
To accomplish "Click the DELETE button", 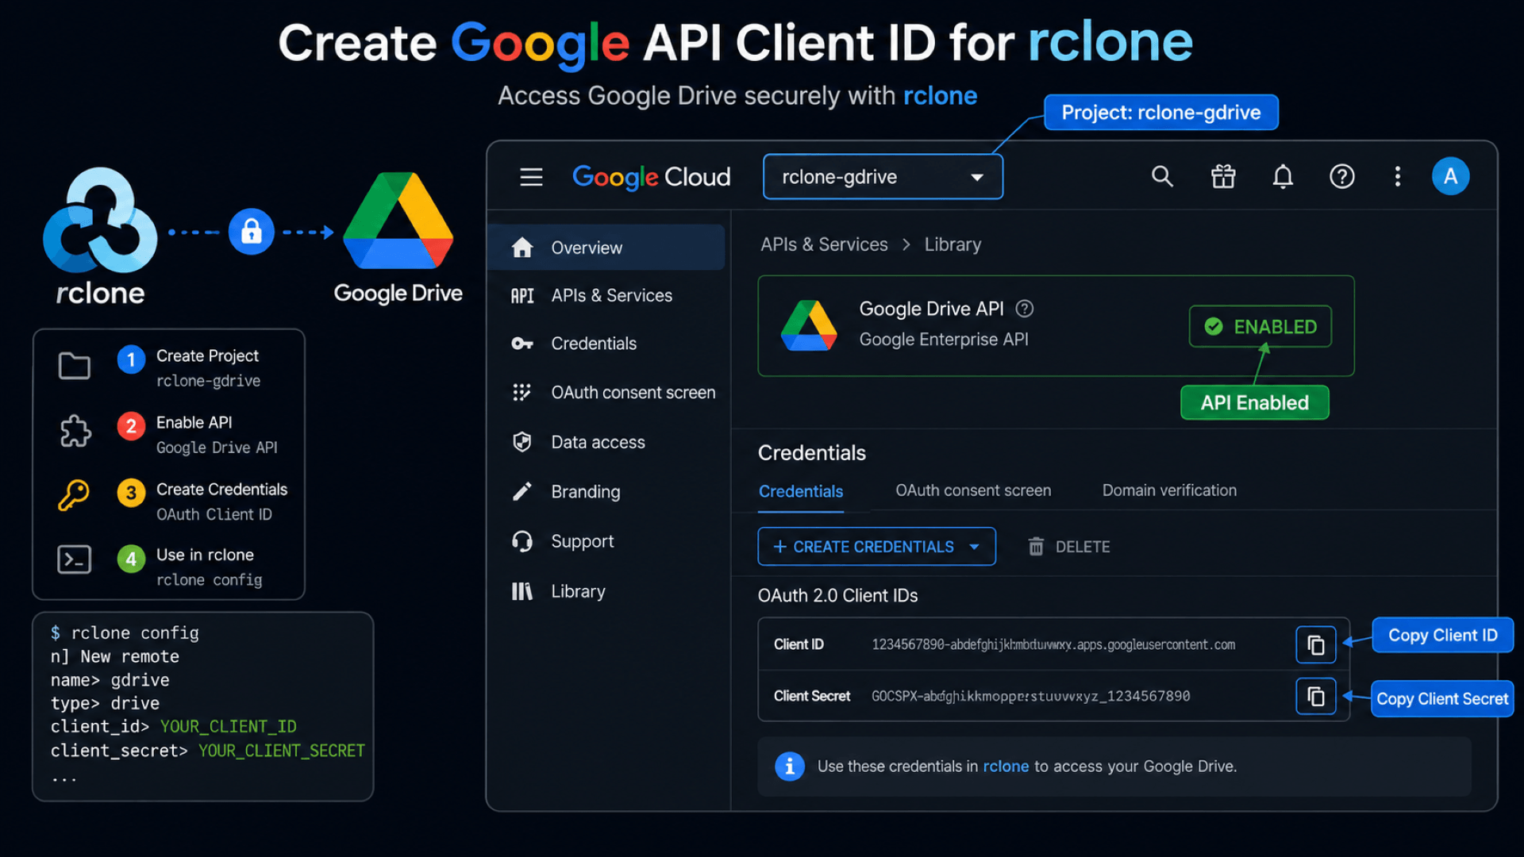I will (x=1068, y=547).
